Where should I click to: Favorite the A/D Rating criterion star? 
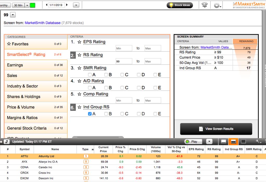(x=79, y=81)
